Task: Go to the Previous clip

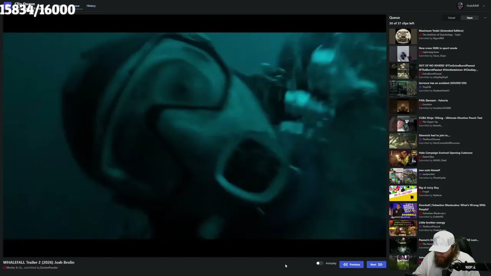Action: (x=351, y=264)
